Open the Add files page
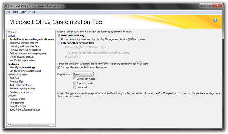This screenshot has height=134, width=228. pos(14,78)
